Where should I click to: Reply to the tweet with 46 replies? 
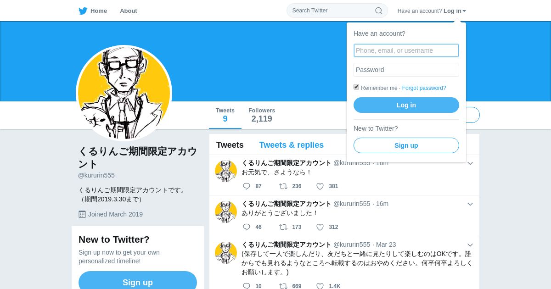pyautogui.click(x=247, y=227)
